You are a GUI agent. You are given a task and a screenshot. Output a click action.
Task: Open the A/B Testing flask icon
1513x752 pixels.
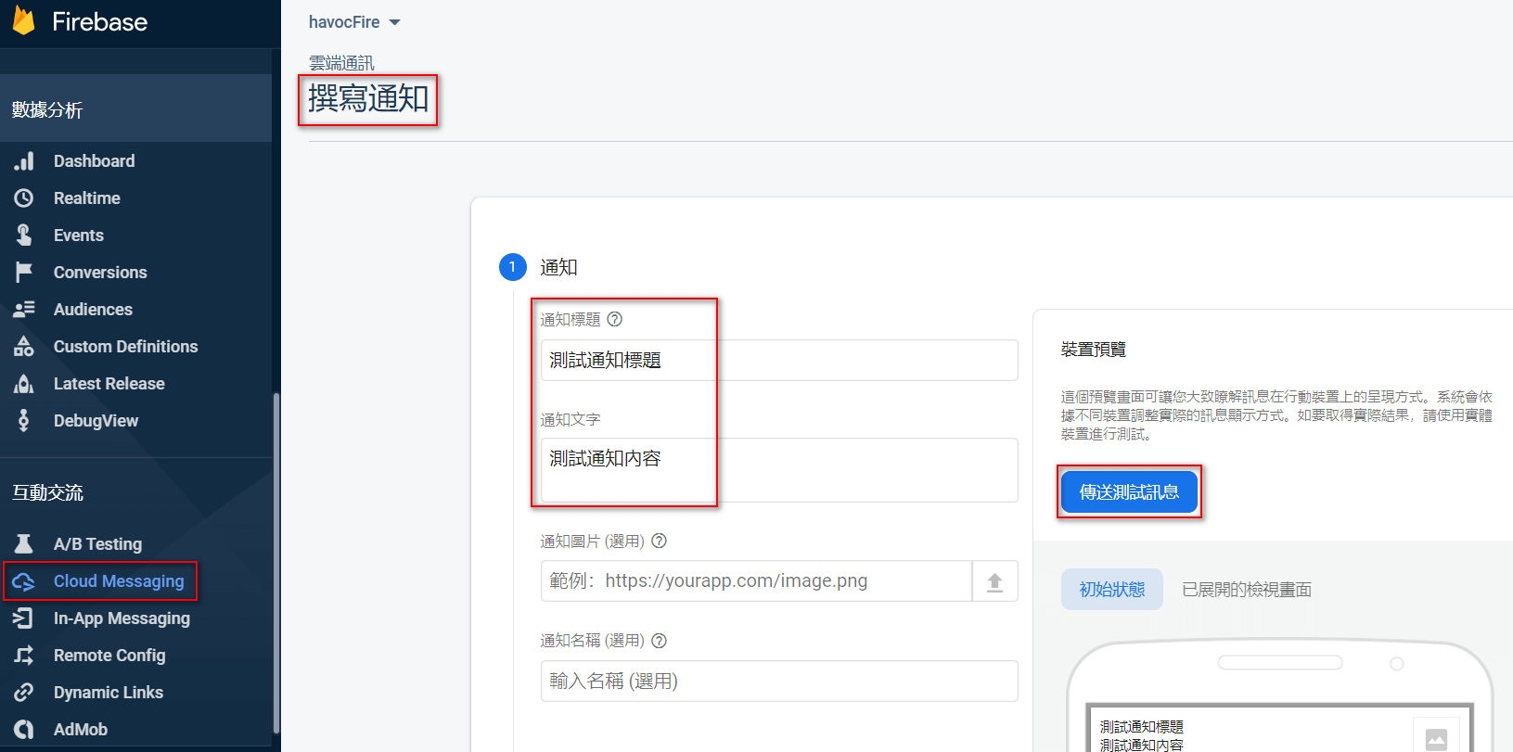[x=24, y=544]
